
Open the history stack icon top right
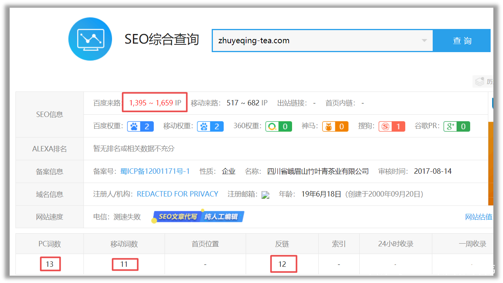480,81
